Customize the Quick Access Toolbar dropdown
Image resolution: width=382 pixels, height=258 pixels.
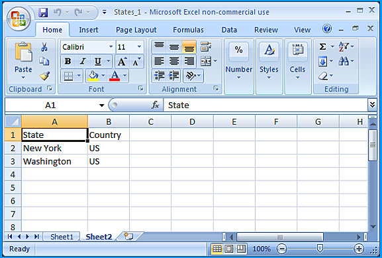pos(104,12)
